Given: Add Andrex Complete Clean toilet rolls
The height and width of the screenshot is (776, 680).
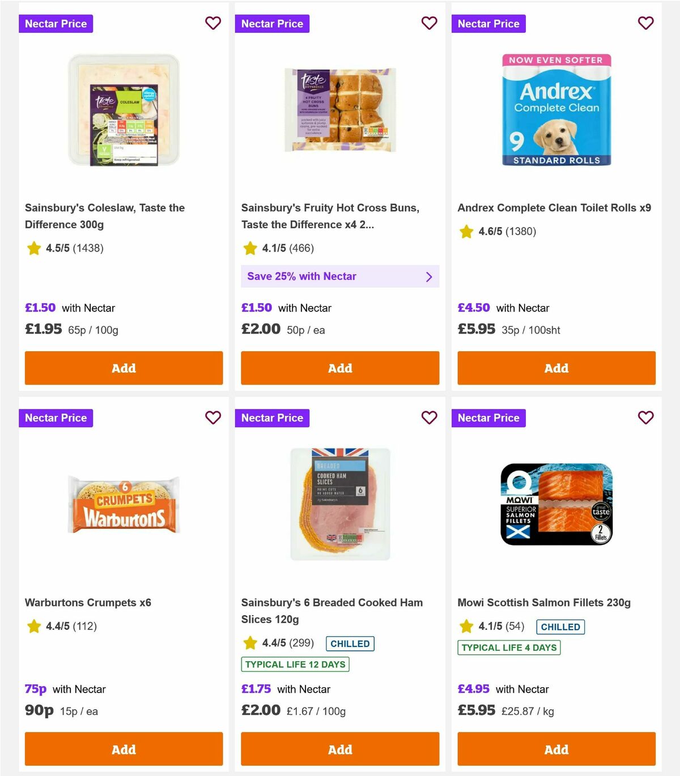Looking at the screenshot, I should point(556,368).
